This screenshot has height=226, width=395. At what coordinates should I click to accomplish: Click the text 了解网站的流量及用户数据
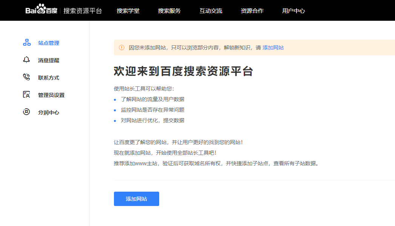[152, 99]
